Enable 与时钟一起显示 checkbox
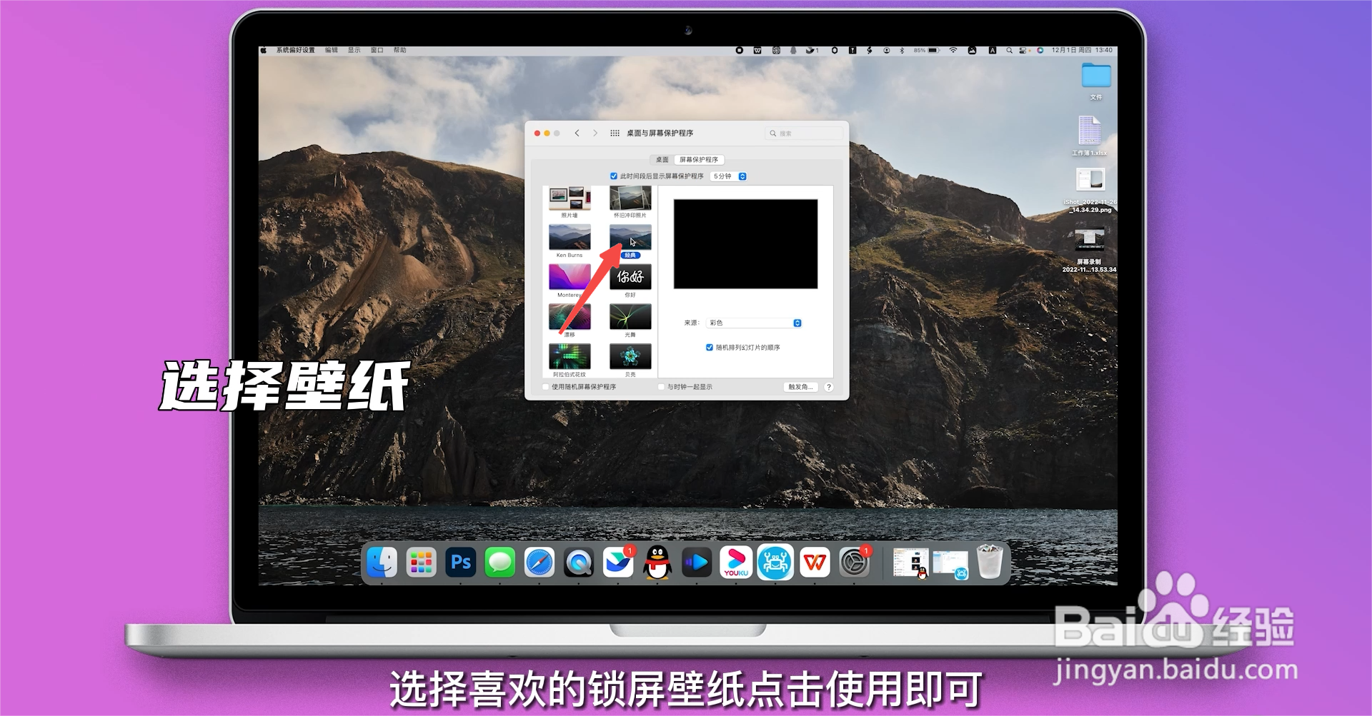Screen dimensions: 1372x716 point(661,387)
